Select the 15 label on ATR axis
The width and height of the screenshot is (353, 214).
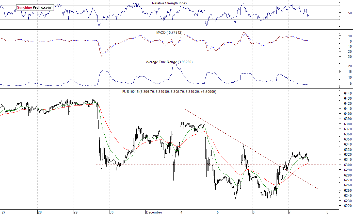point(349,72)
